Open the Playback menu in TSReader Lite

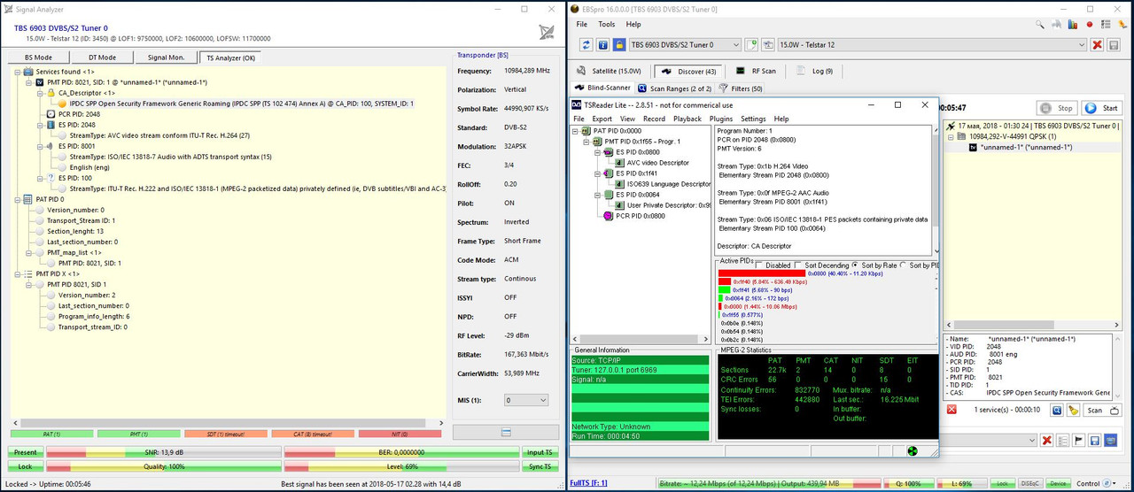click(687, 119)
